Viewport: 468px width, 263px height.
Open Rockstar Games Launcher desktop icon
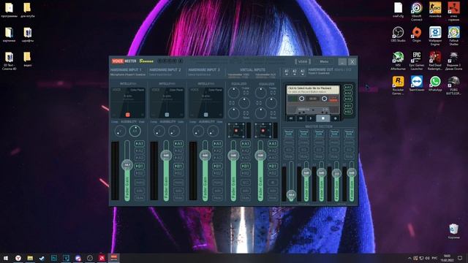398,85
